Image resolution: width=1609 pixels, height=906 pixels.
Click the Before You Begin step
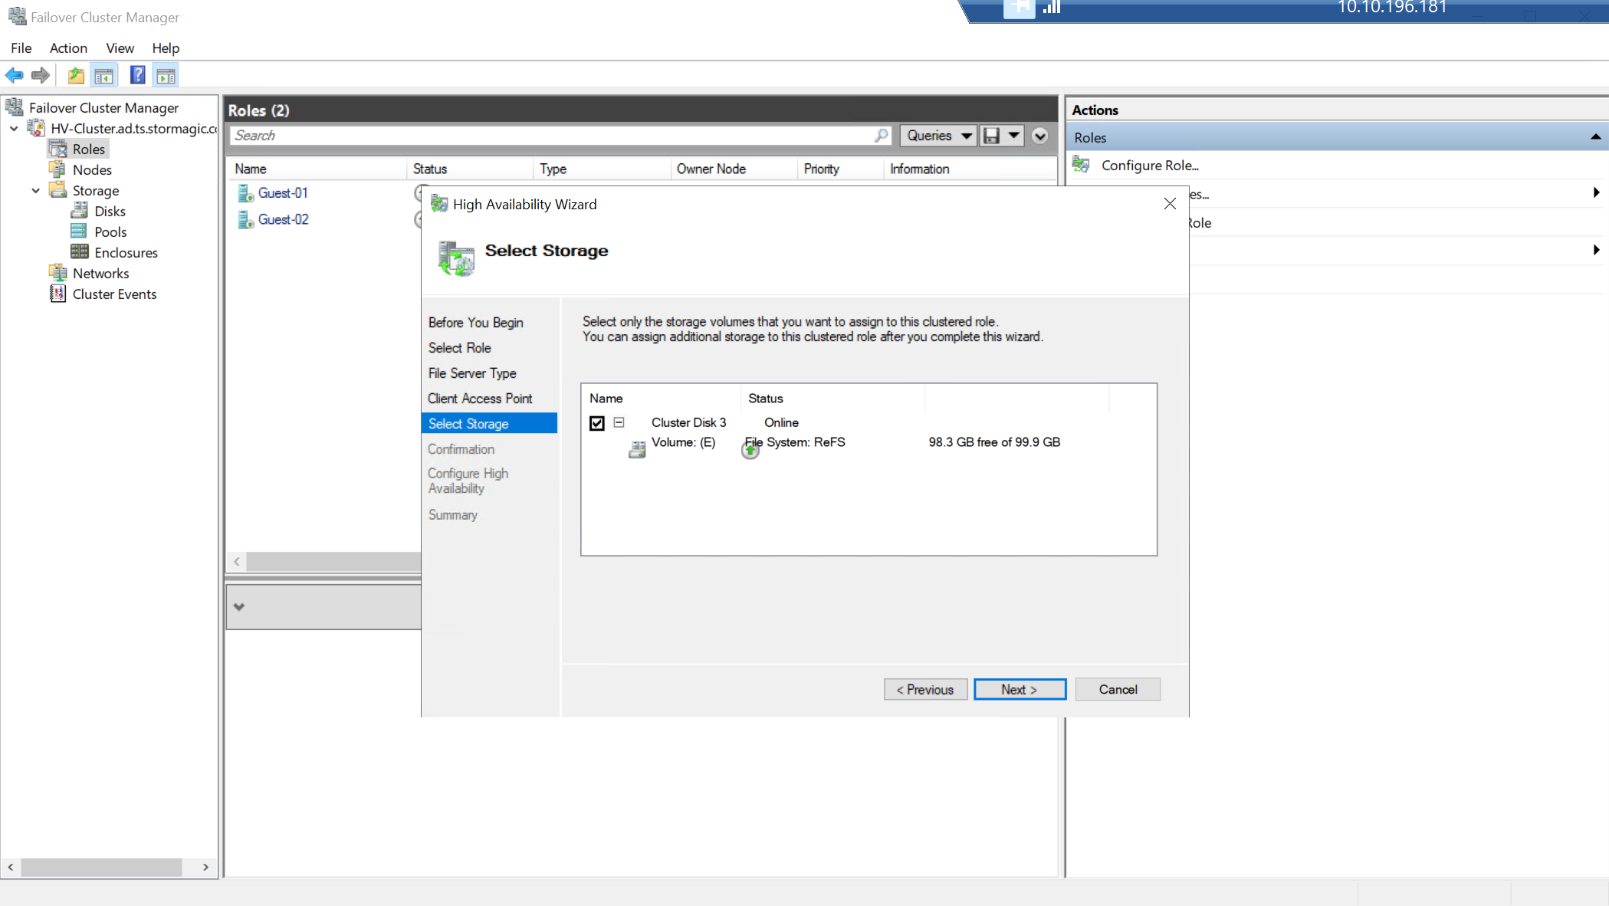pos(476,323)
